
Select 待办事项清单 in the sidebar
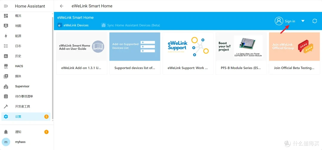(24, 96)
